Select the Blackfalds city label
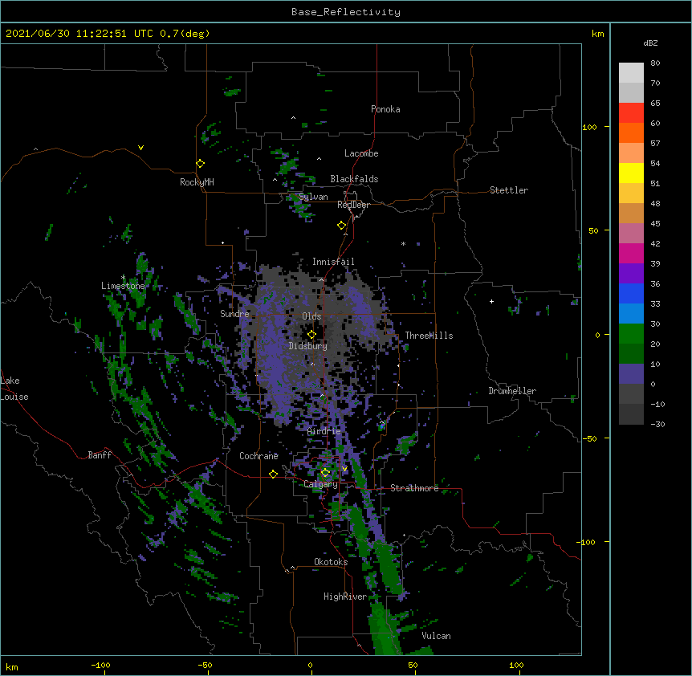The image size is (692, 676). pyautogui.click(x=354, y=179)
